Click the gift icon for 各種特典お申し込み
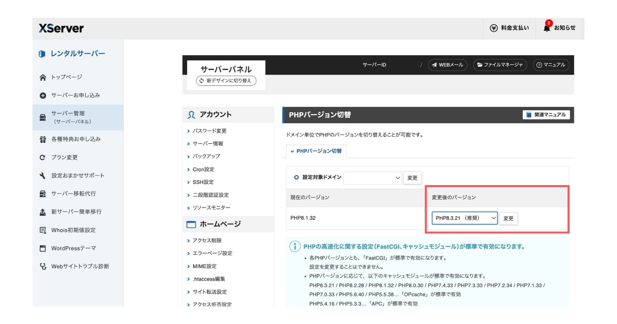Screen dimensions: 617x324 coord(43,140)
